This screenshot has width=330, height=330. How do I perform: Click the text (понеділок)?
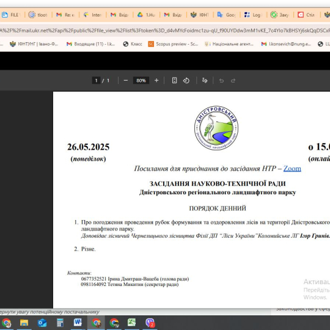(88, 159)
